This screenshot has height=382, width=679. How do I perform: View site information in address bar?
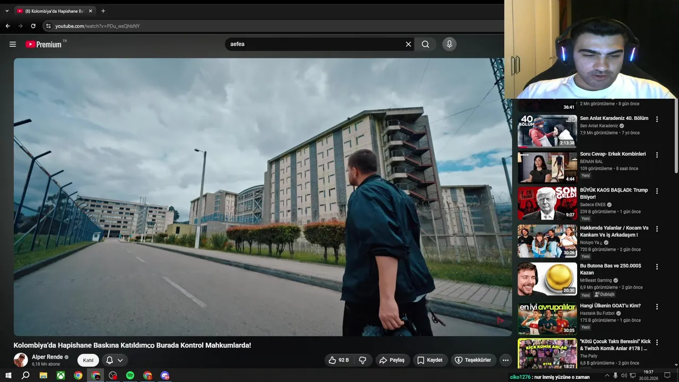(48, 25)
